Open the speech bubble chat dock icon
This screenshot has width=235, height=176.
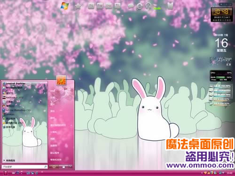[131, 6]
